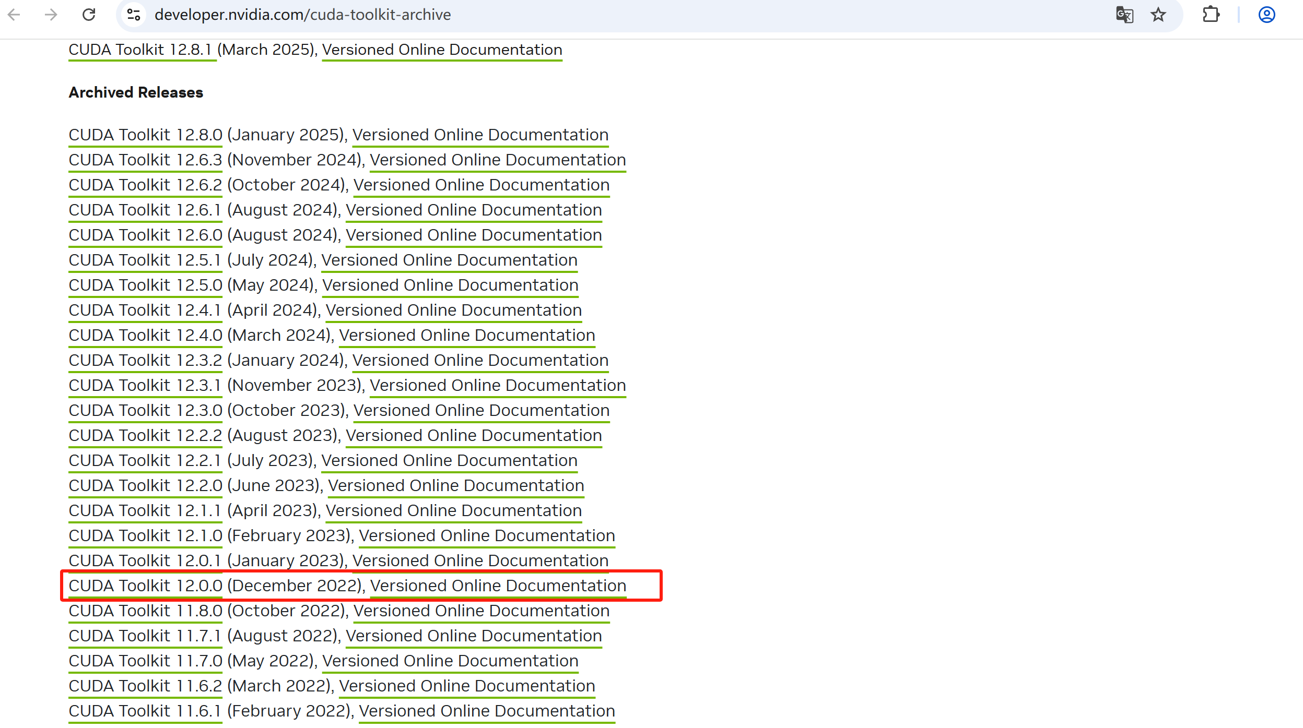Open CUDA Toolkit 12.8.0 link
Screen dimensions: 1303x728
145,135
